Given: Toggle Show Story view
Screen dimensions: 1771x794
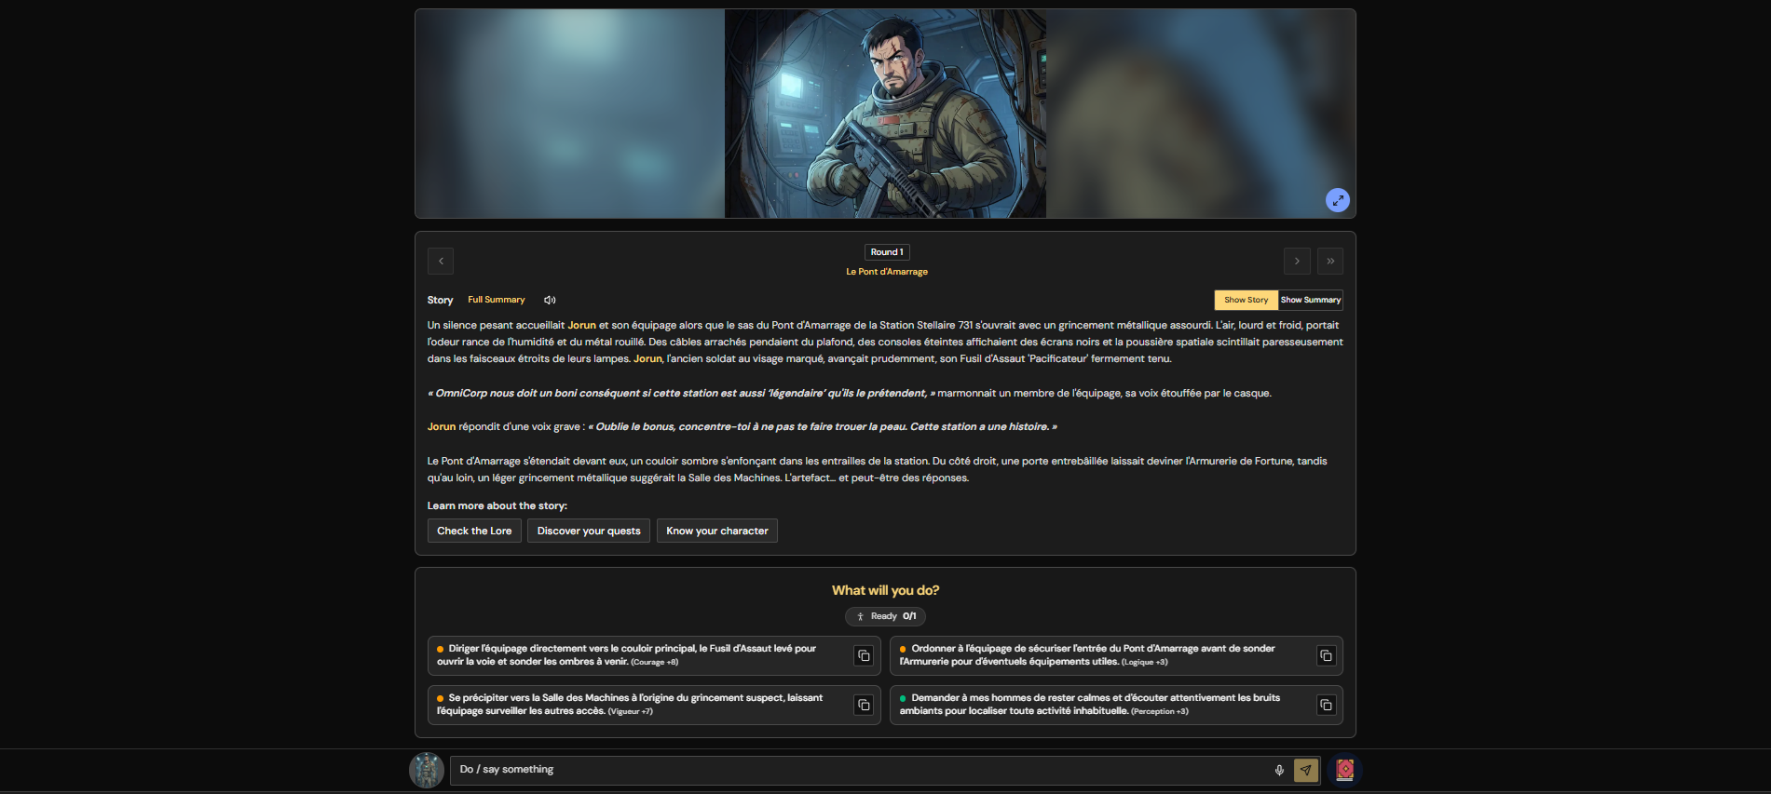Looking at the screenshot, I should click(1246, 300).
